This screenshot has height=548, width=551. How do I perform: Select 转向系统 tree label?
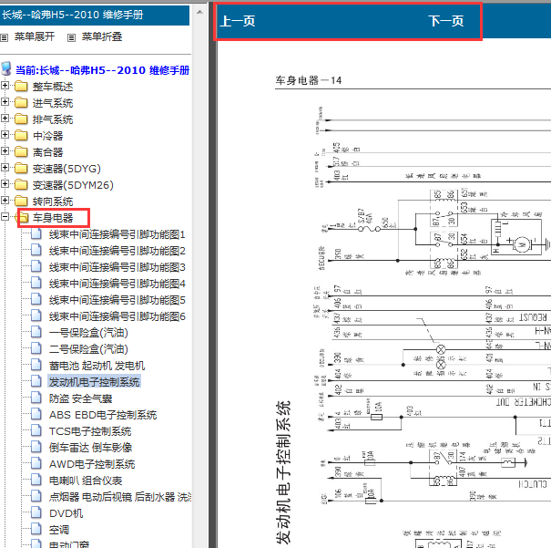[x=53, y=202]
